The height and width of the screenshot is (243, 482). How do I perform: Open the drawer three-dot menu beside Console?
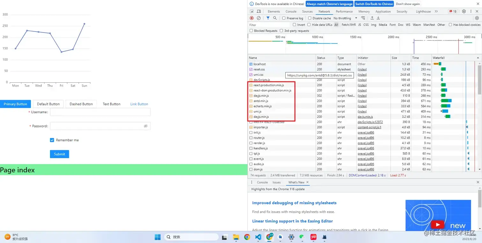(x=252, y=182)
